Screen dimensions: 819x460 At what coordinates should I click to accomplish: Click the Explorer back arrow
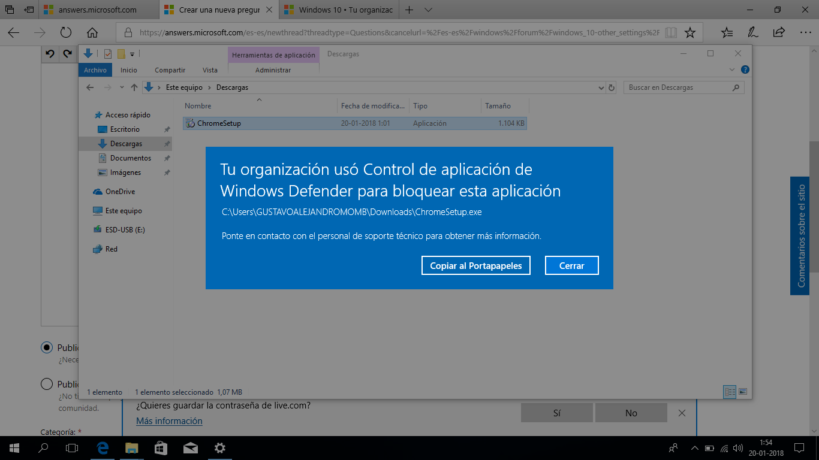click(90, 87)
